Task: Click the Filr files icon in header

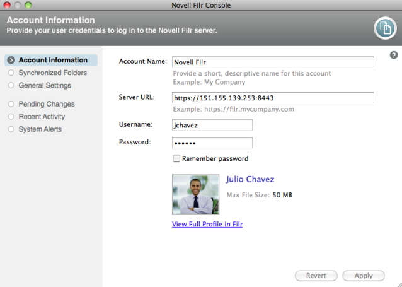Action: 385,28
